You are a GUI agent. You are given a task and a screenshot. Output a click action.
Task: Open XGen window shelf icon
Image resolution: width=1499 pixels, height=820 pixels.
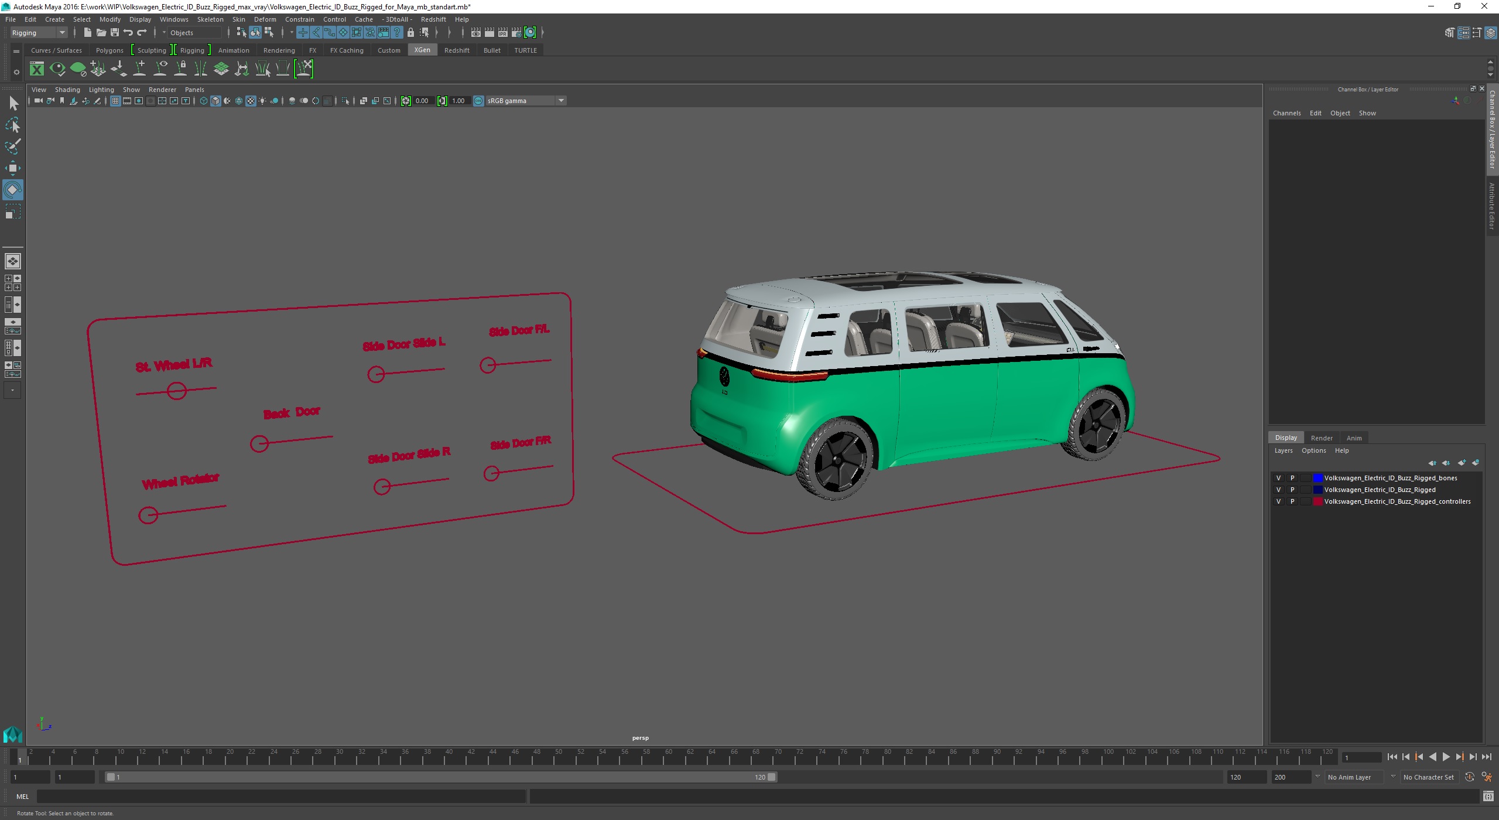[x=36, y=69]
